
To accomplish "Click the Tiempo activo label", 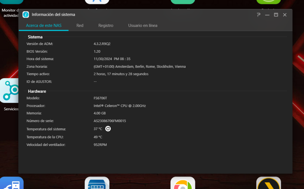I will 38,74.
